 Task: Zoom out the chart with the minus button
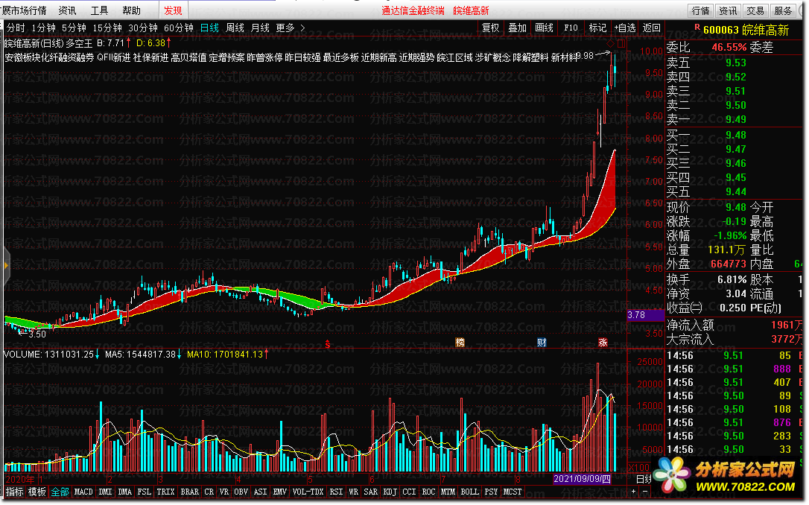[644, 492]
